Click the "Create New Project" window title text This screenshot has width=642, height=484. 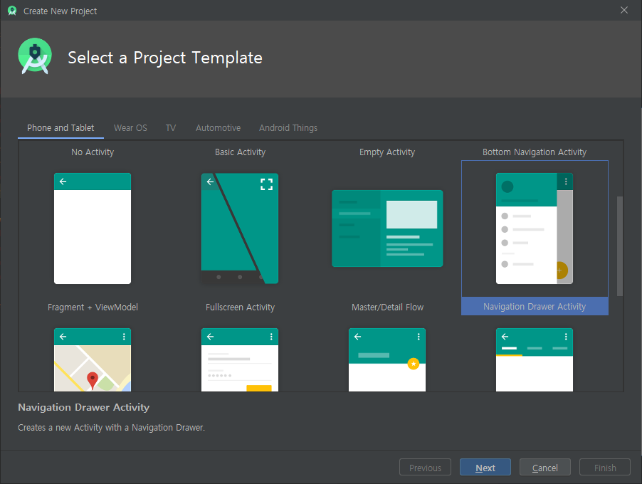(x=60, y=11)
